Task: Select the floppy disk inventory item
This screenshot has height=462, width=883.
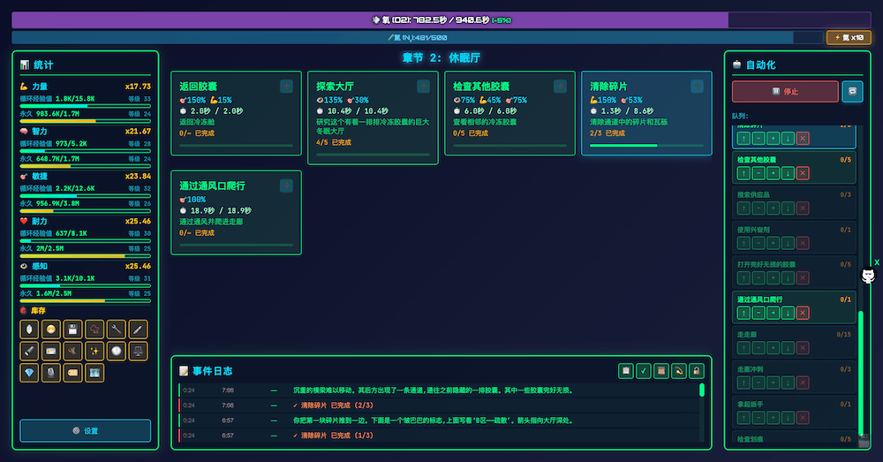Action: point(72,329)
